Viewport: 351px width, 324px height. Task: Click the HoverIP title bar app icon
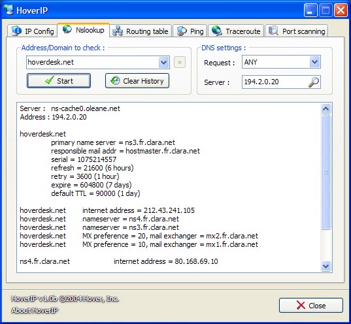click(8, 10)
